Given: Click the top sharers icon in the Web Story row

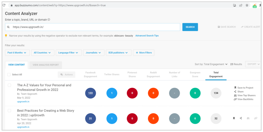Looking at the screenshot, I should pyautogui.click(x=248, y=118).
